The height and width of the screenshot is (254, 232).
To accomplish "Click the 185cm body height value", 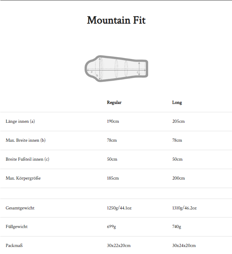I will [113, 178].
